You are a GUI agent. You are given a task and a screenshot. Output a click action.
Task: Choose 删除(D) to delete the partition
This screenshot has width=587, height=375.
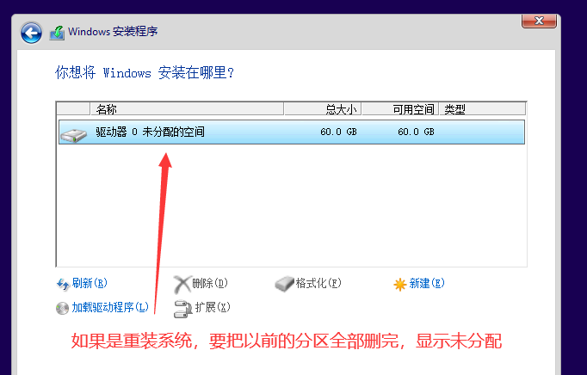click(x=210, y=283)
